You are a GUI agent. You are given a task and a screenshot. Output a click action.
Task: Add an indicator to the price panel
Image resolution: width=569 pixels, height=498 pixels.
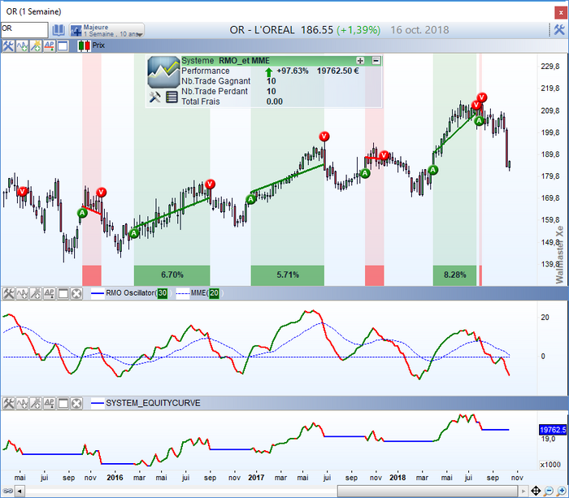(22, 46)
